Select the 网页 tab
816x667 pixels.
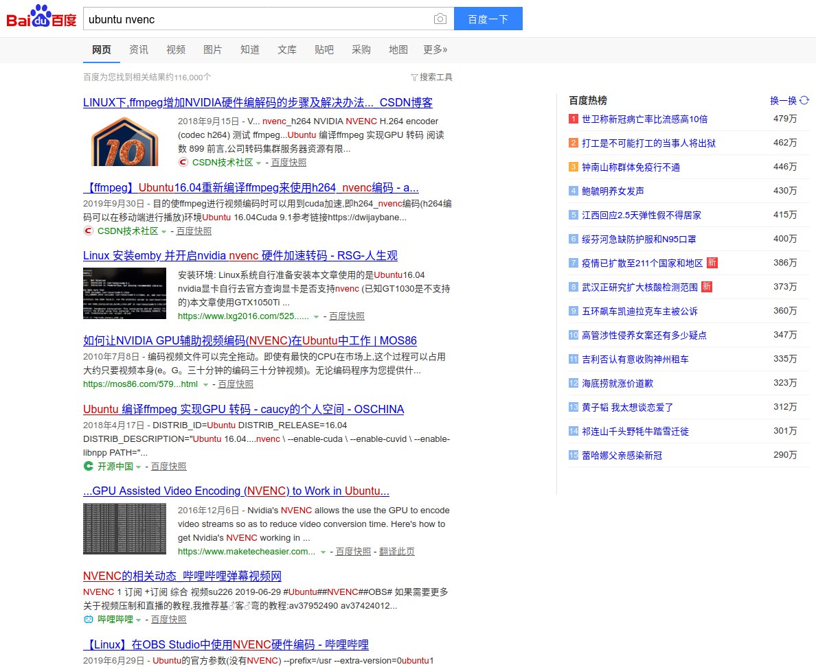click(102, 49)
